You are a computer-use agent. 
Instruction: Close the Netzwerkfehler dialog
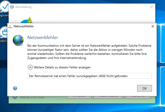pos(153,26)
